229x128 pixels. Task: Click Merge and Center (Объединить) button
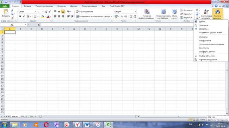94,16
